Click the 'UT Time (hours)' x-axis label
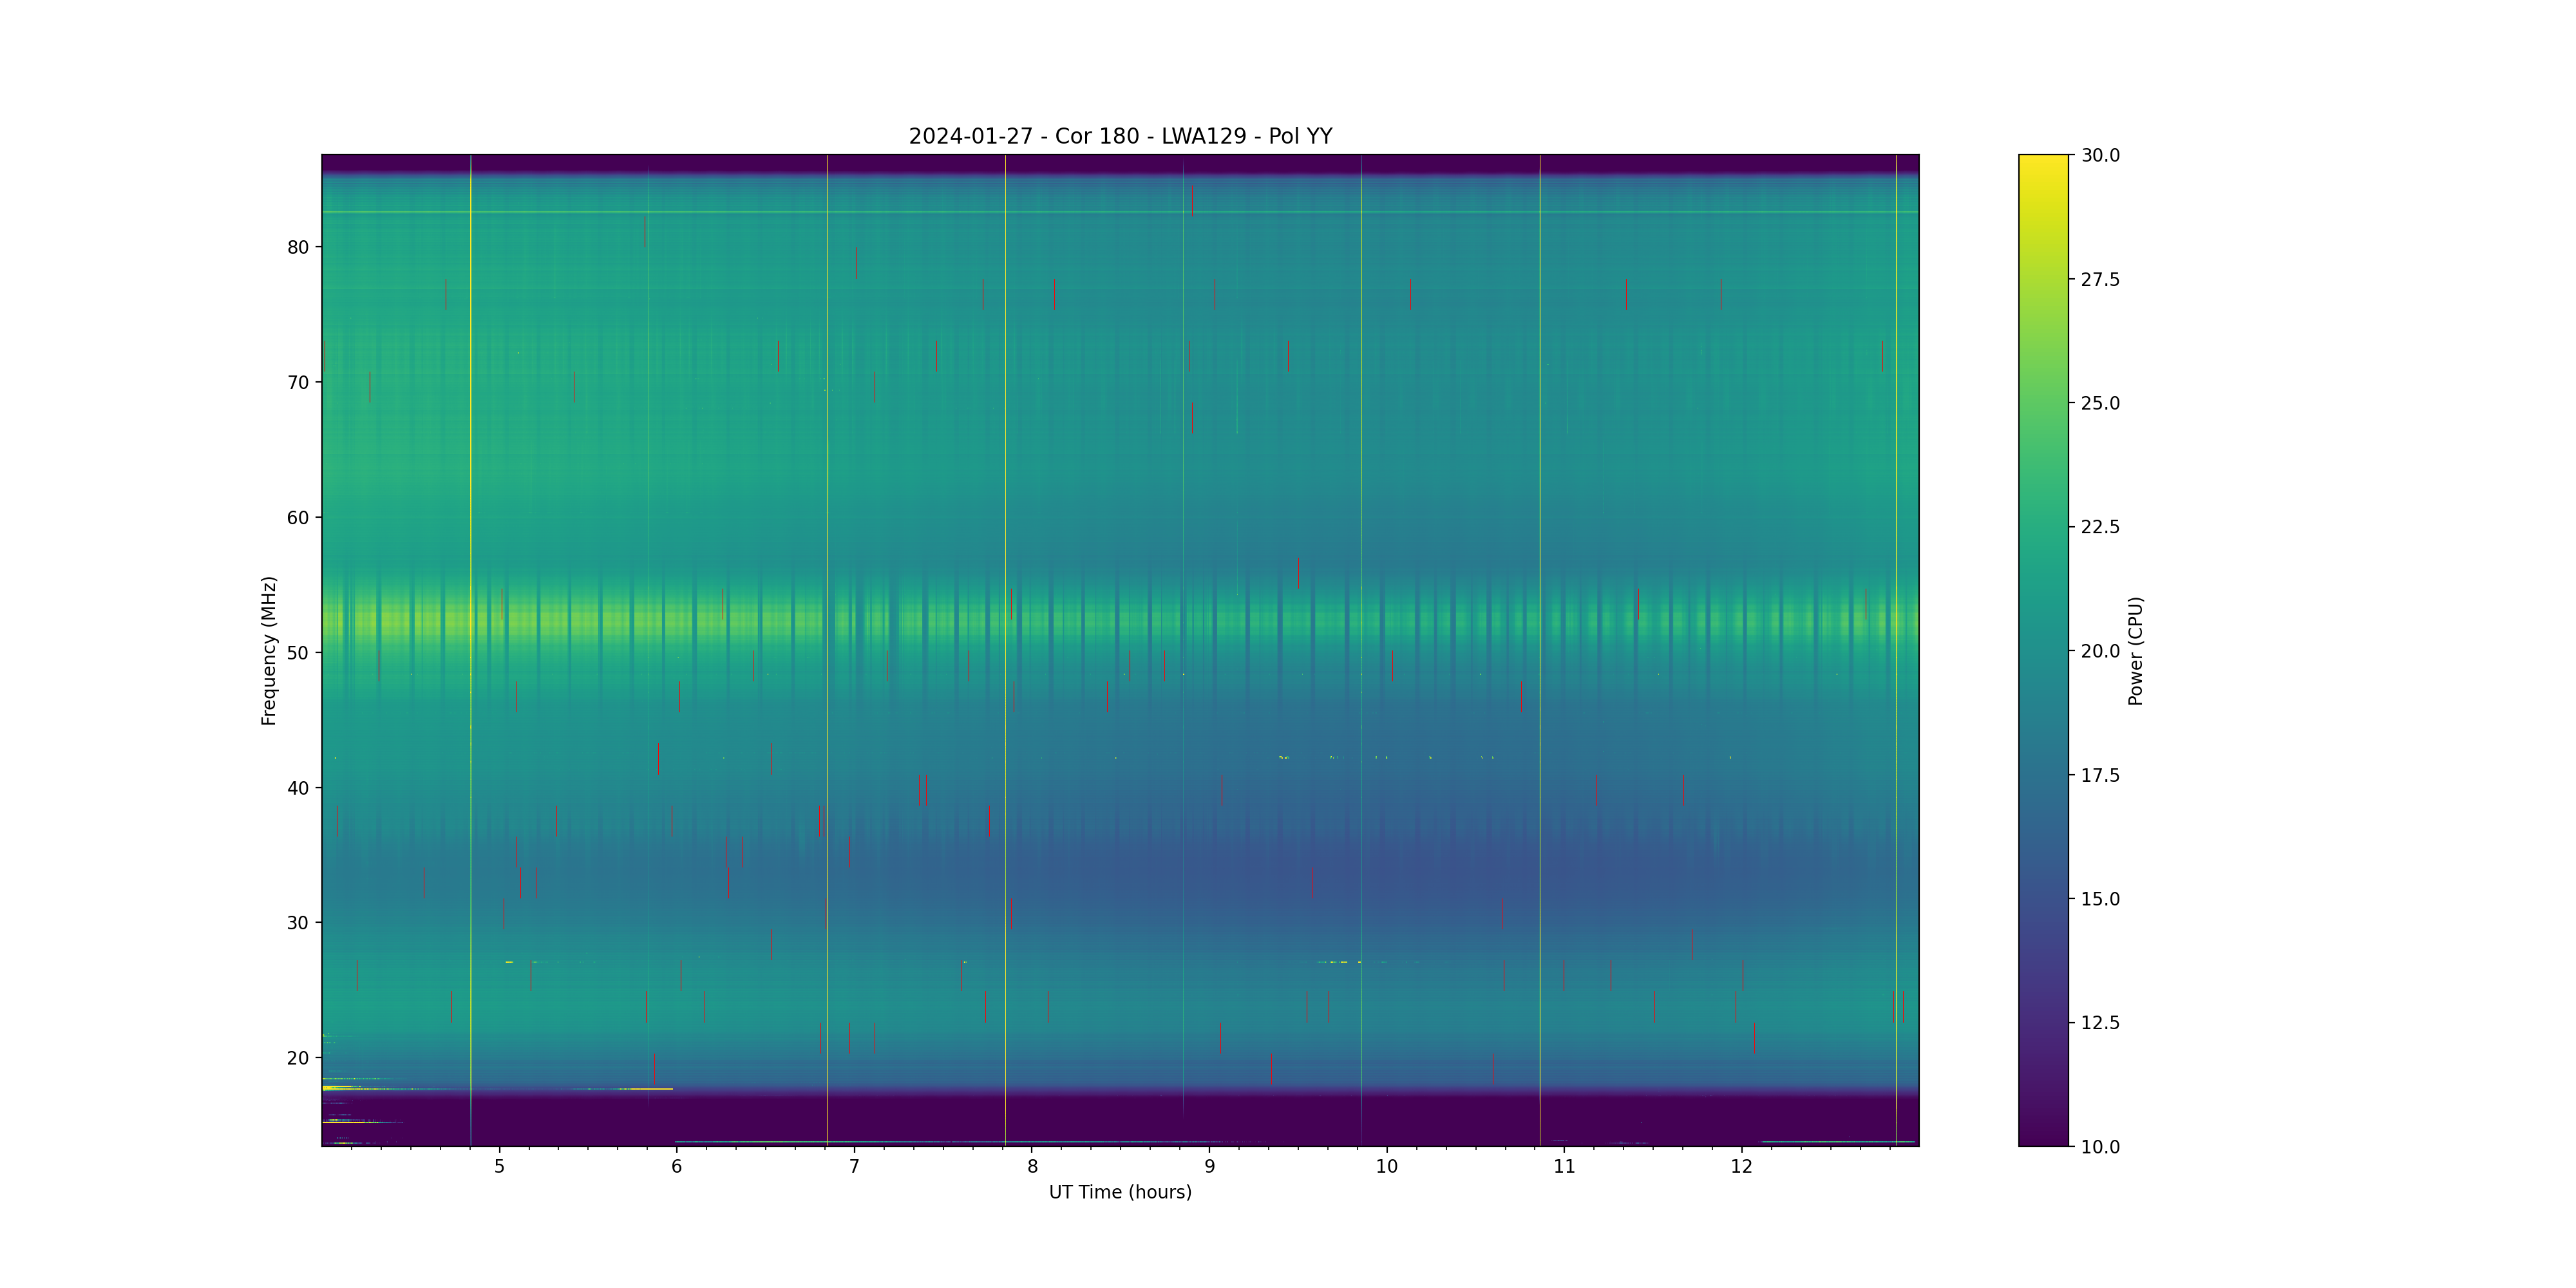The image size is (2576, 1288). pyautogui.click(x=1120, y=1192)
